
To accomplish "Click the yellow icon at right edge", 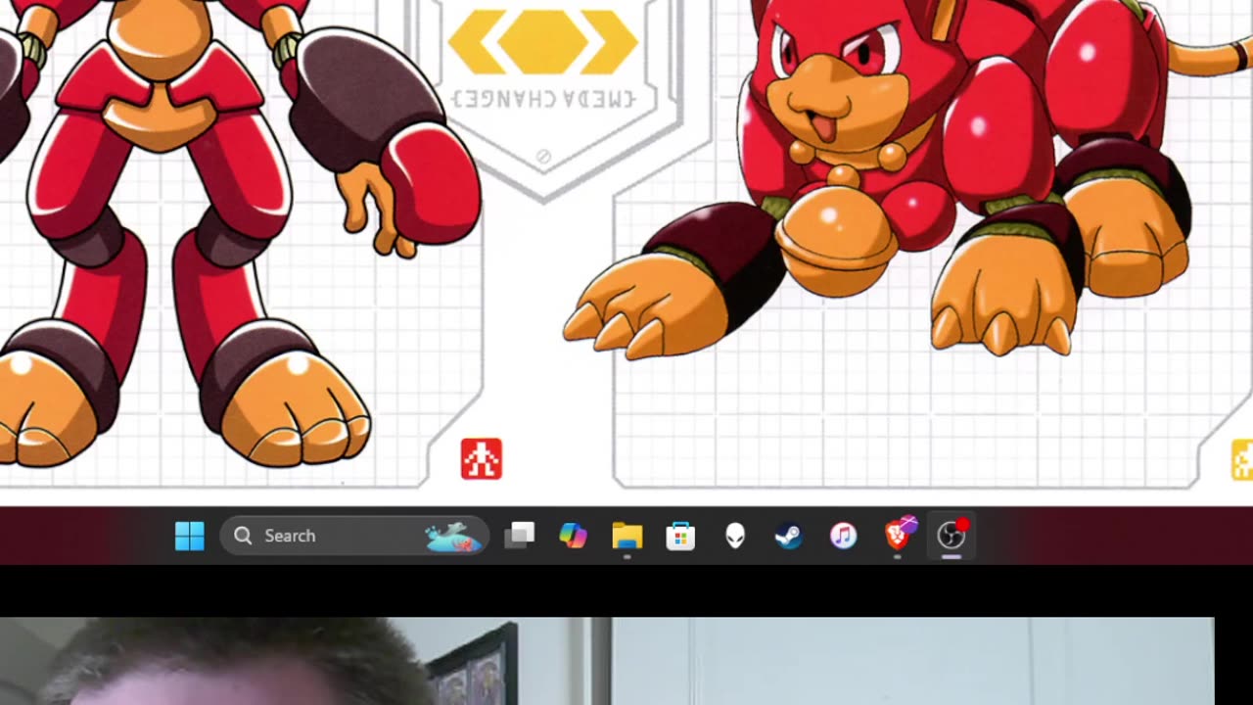I will 1242,460.
